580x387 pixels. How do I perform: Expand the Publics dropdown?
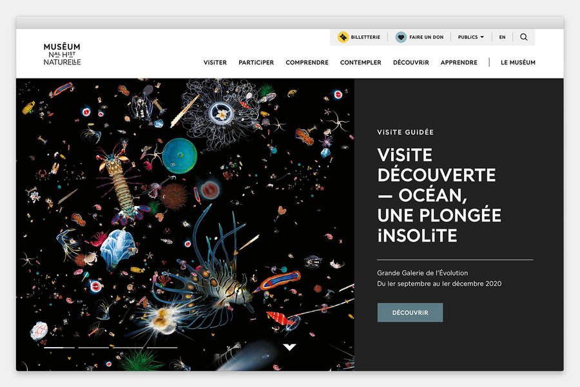[x=471, y=37]
